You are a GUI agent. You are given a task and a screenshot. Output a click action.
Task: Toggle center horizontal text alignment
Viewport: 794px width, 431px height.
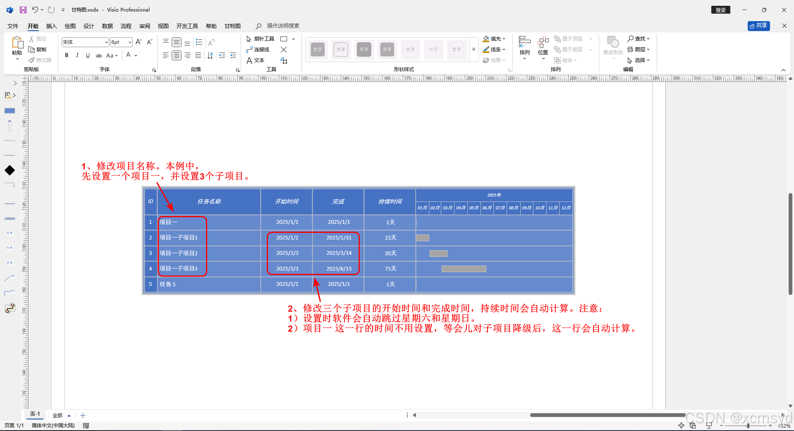coord(177,55)
